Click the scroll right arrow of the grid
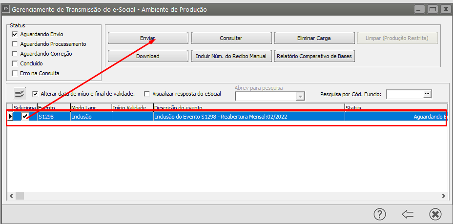 tap(443, 196)
